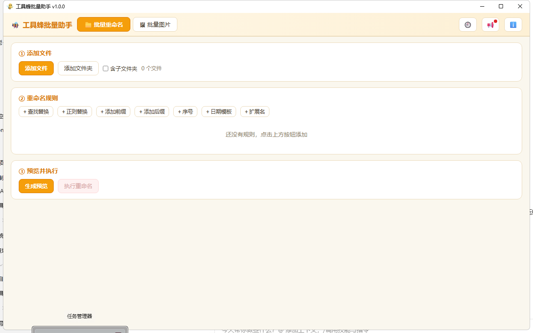Click the ③ 预览并执行 section heading
Viewport: 533px width, 333px height.
point(38,171)
